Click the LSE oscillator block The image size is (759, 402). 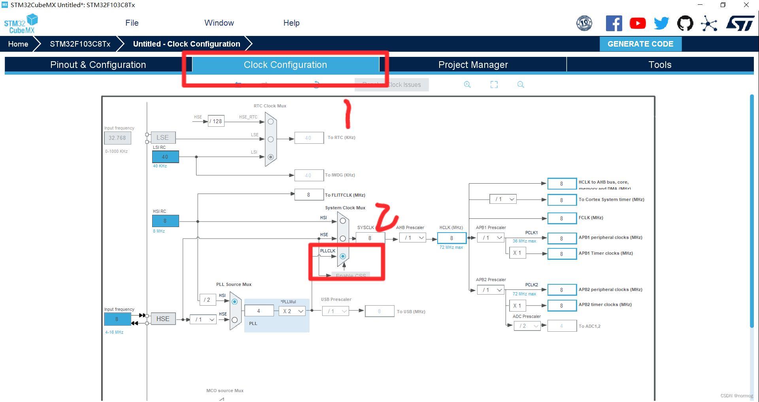point(163,137)
